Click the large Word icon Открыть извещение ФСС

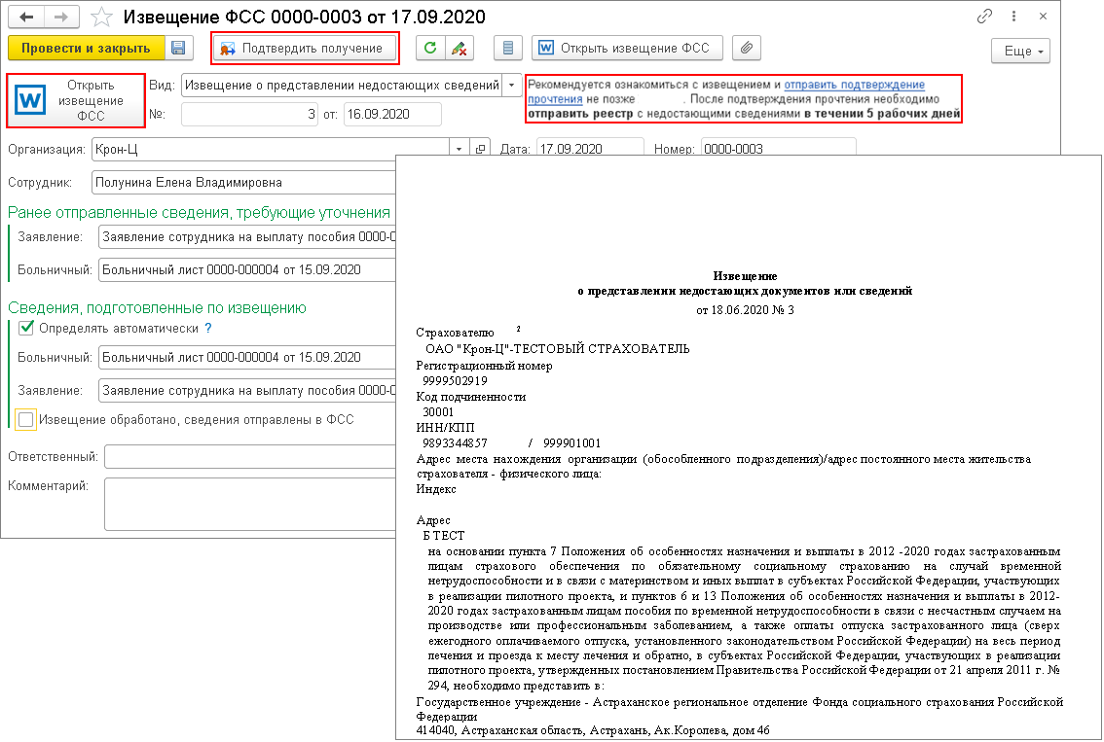76,100
